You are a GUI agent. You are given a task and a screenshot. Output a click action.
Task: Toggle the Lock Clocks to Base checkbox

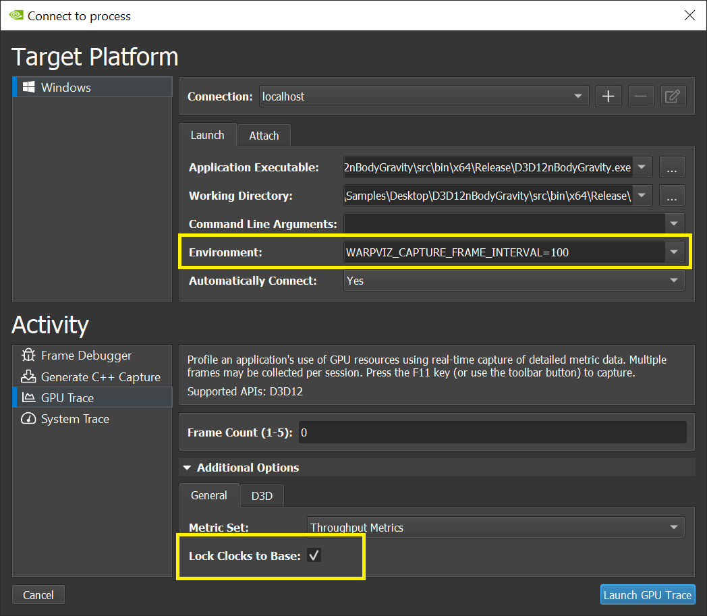[314, 555]
